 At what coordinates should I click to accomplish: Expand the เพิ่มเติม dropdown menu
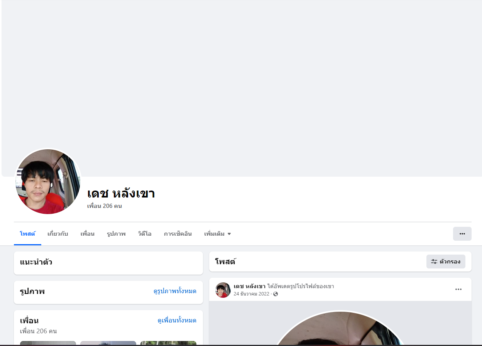coord(218,234)
